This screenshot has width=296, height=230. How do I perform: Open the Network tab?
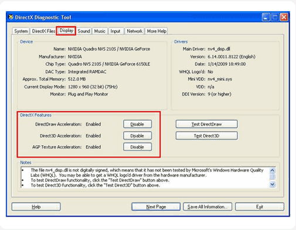tap(135, 31)
